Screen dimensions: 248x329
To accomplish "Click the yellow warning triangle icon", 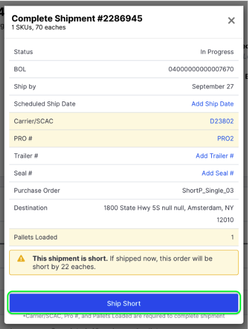I will coord(21,259).
